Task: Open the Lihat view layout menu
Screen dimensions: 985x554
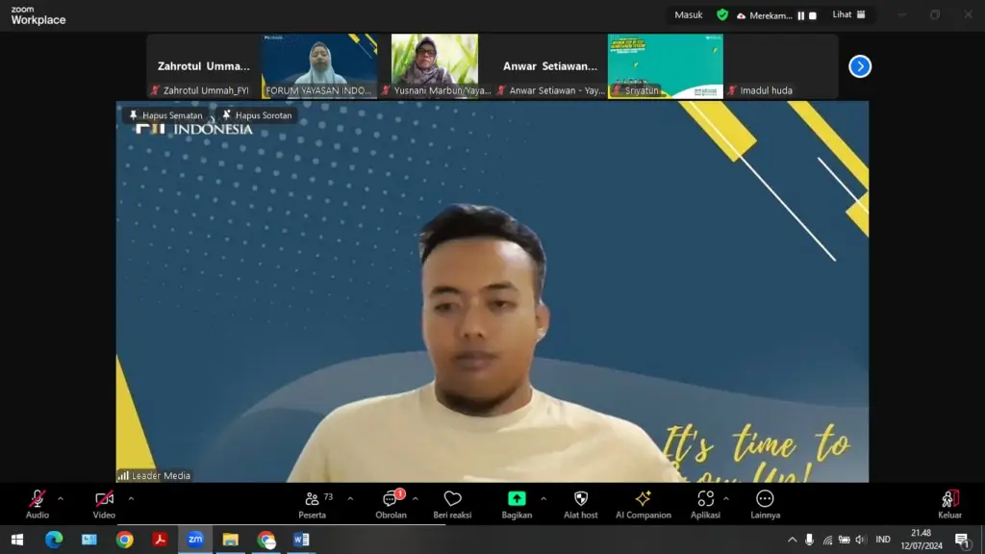Action: tap(848, 14)
